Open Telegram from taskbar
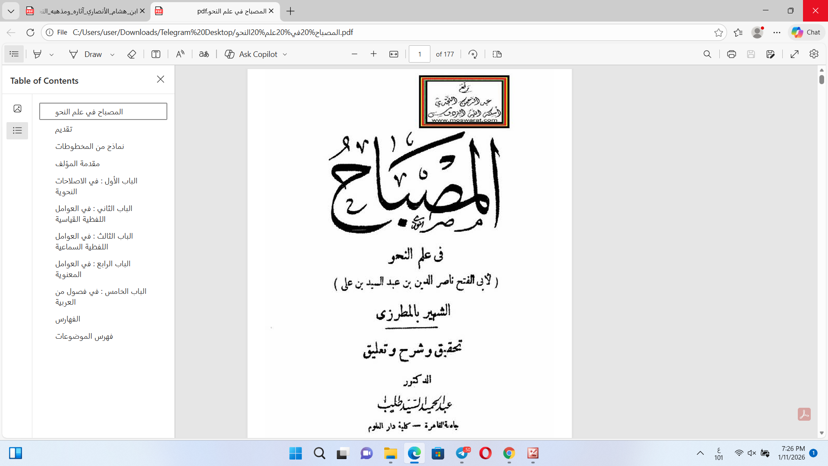Viewport: 828px width, 466px height. click(x=462, y=453)
